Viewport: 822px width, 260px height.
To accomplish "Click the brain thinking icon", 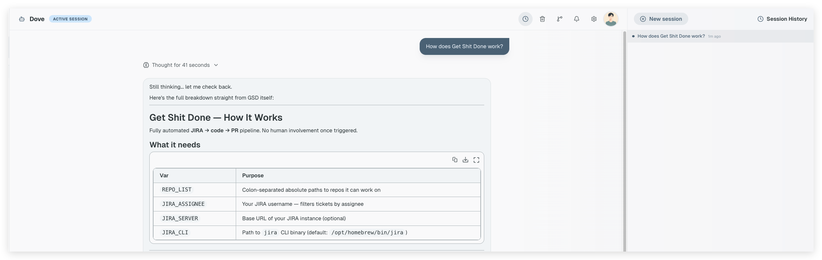I will point(146,65).
